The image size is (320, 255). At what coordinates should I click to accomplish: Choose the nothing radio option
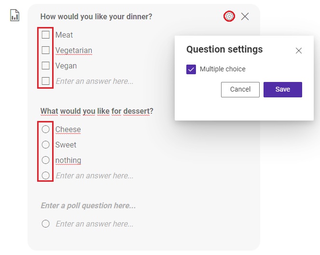coord(45,160)
